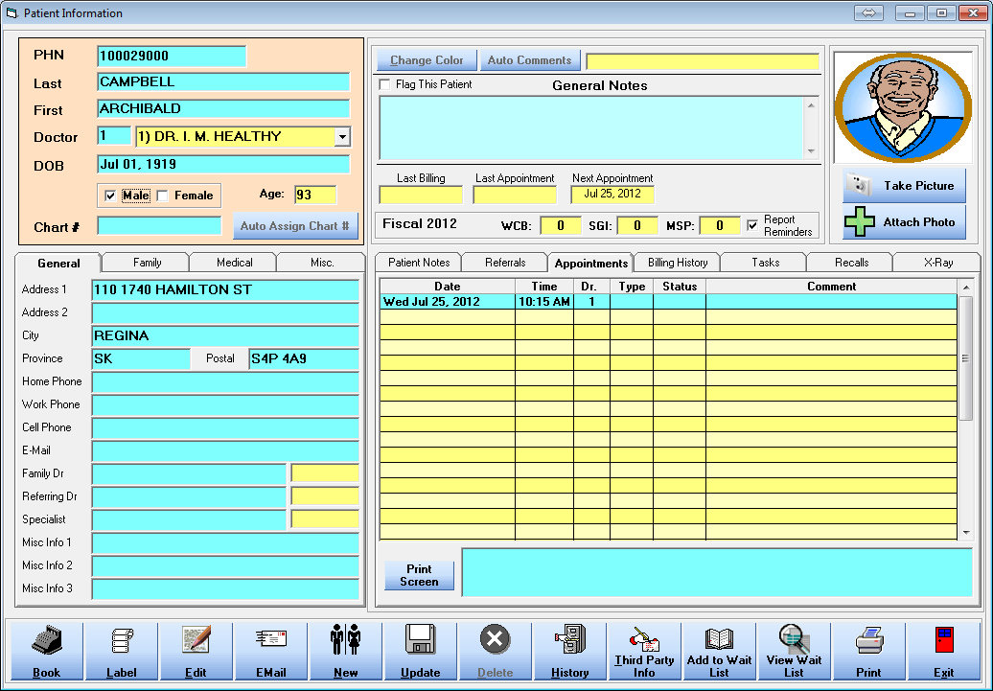The image size is (993, 691).
Task: Select the Label printing icon
Action: tap(121, 652)
